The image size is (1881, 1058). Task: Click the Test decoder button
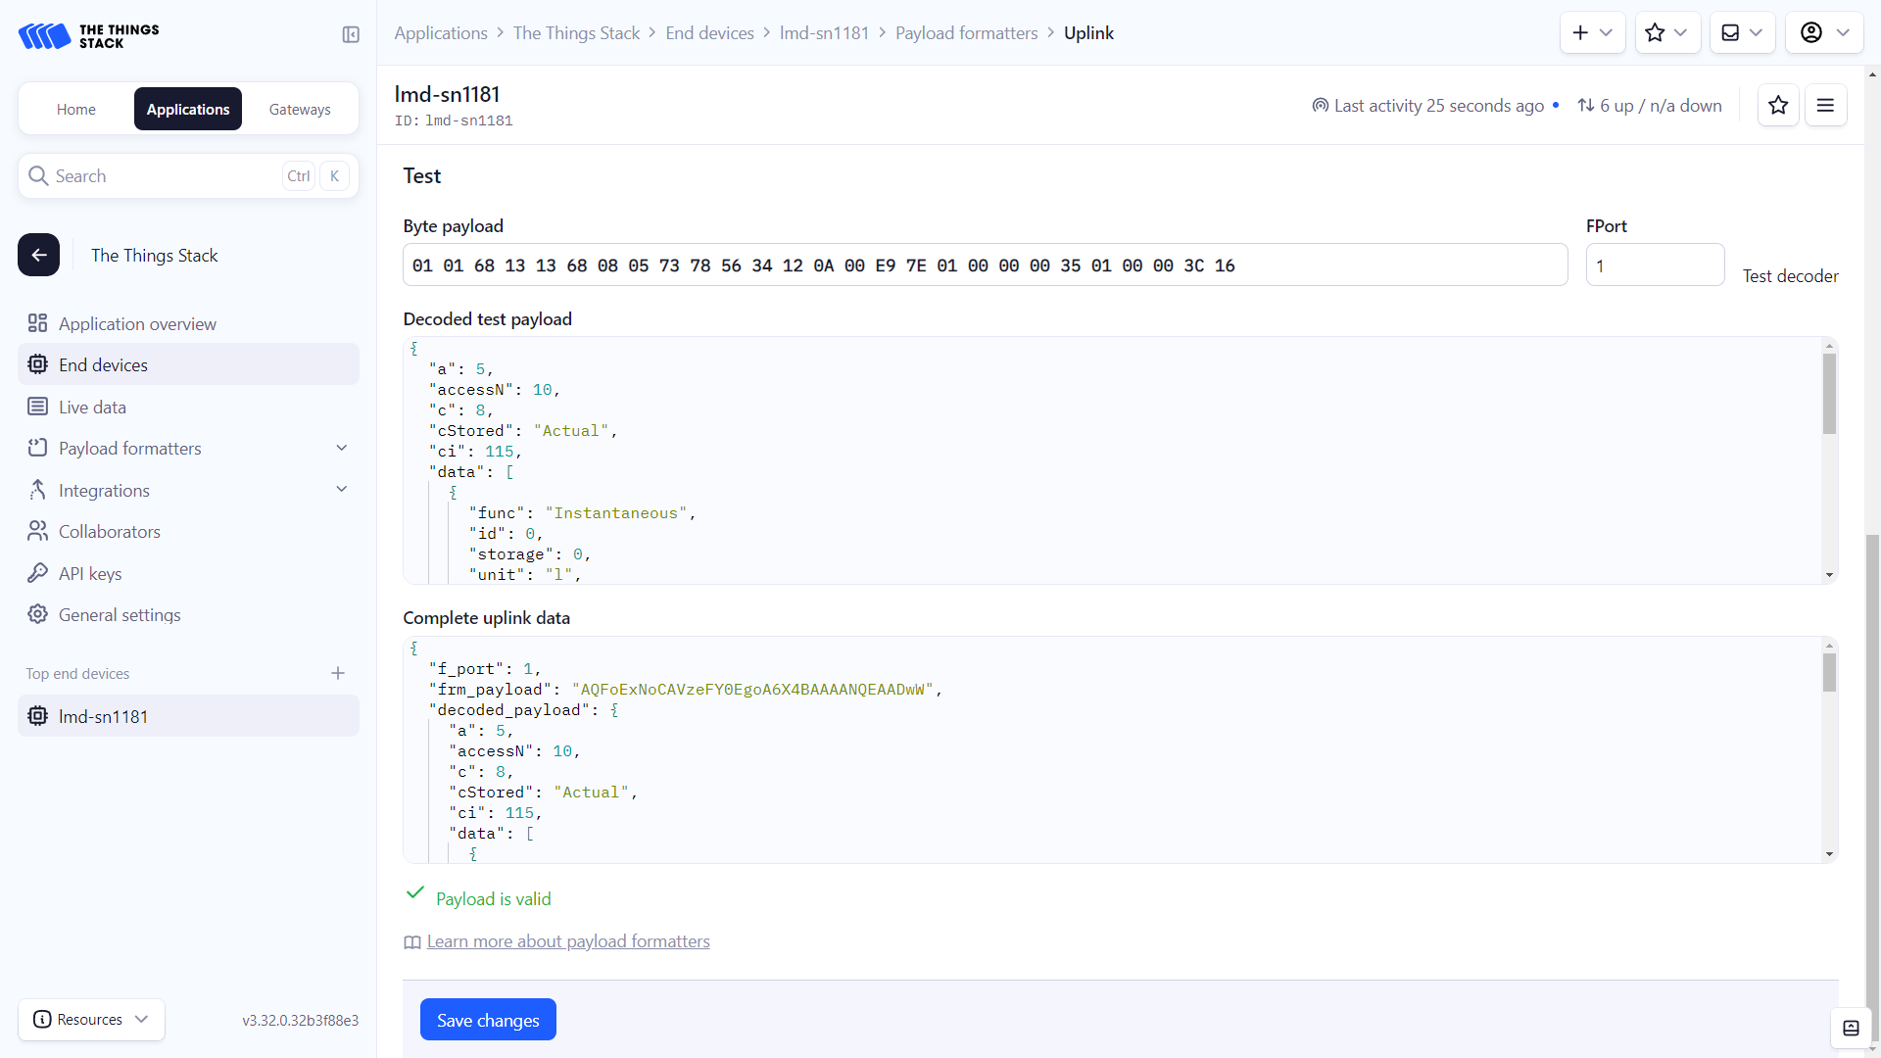(1791, 275)
